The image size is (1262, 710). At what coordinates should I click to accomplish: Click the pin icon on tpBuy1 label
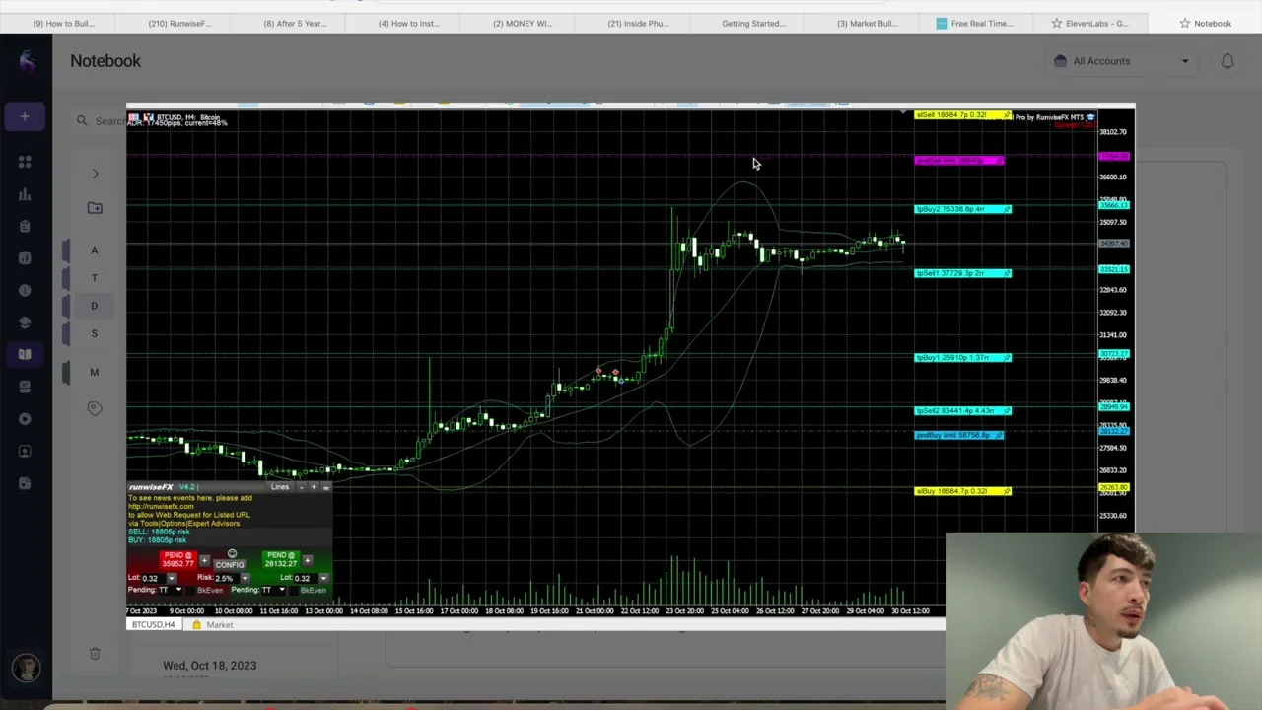(1007, 358)
